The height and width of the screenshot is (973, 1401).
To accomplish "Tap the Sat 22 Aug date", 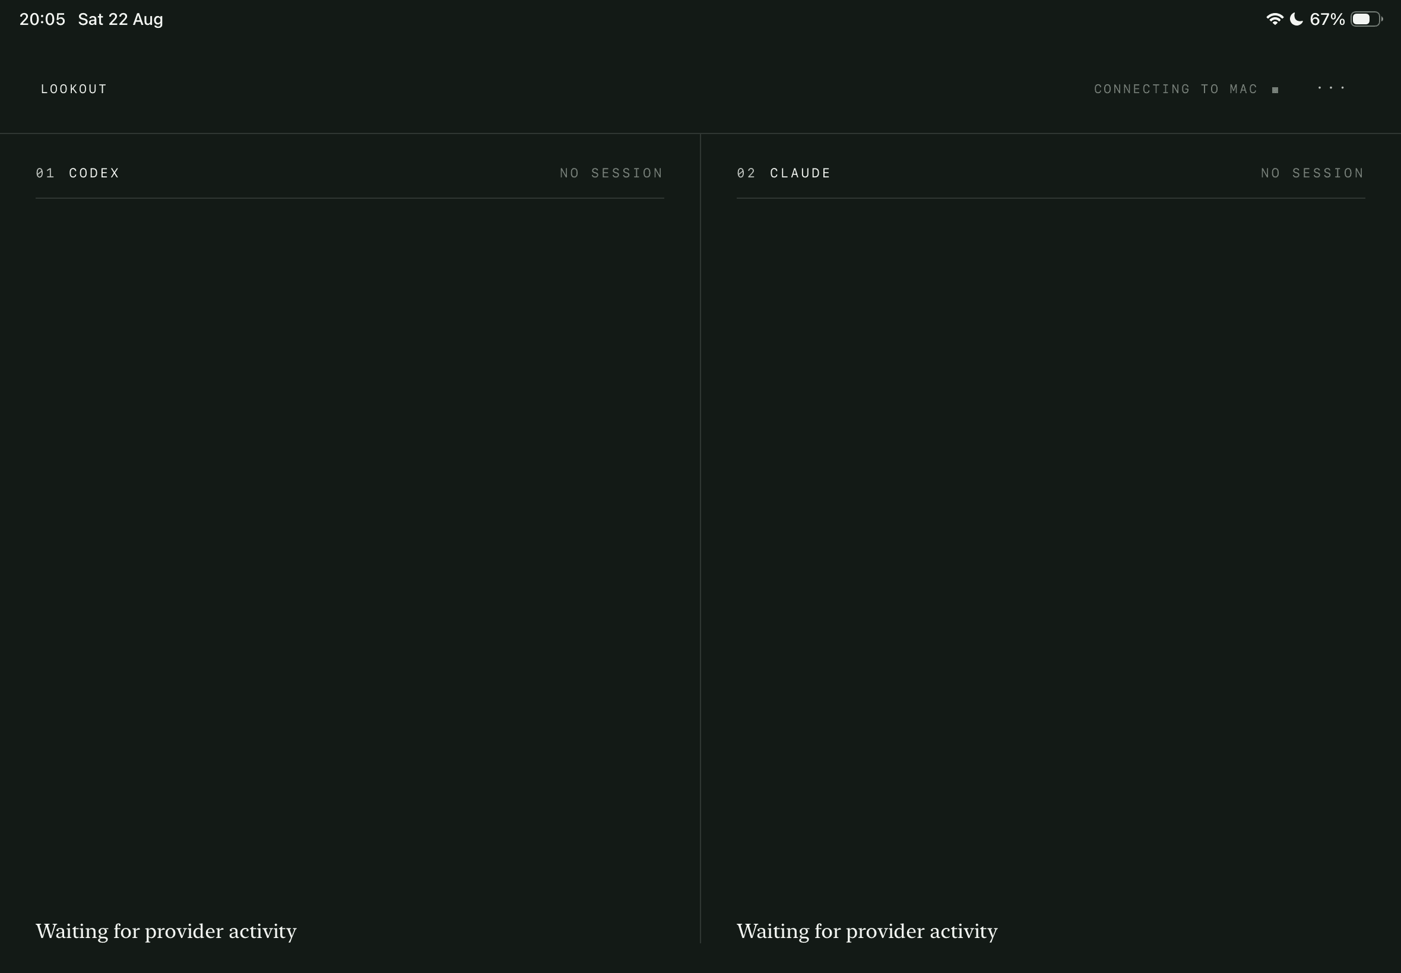I will click(120, 20).
